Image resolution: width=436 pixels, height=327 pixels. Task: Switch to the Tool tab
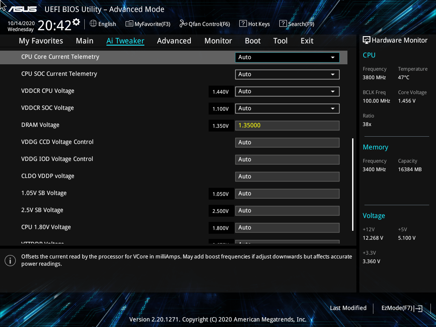pos(280,41)
